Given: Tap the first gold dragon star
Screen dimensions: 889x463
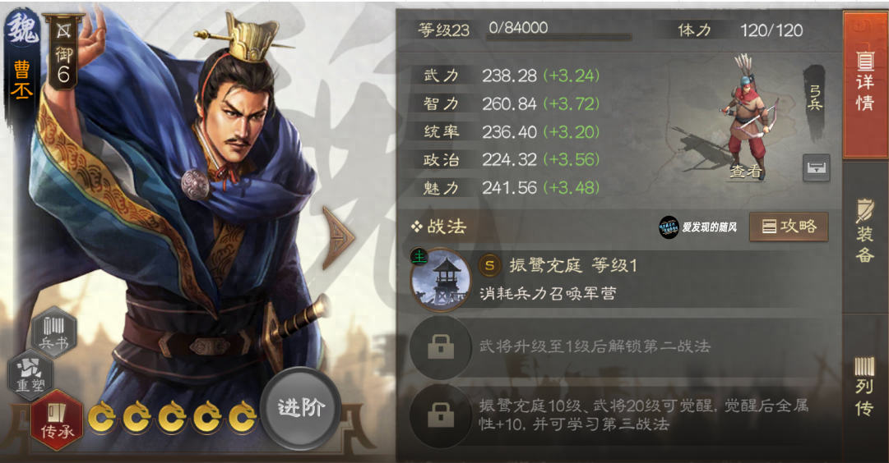Looking at the screenshot, I should tap(103, 418).
